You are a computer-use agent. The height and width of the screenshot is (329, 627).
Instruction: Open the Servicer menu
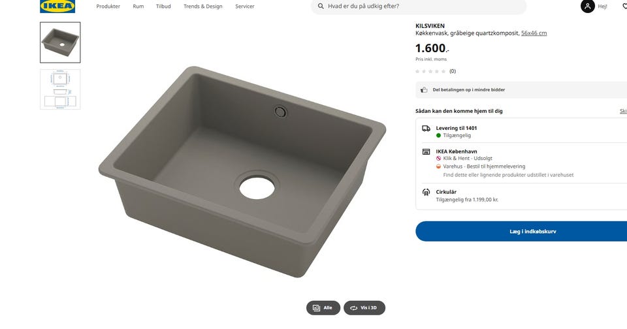click(245, 7)
